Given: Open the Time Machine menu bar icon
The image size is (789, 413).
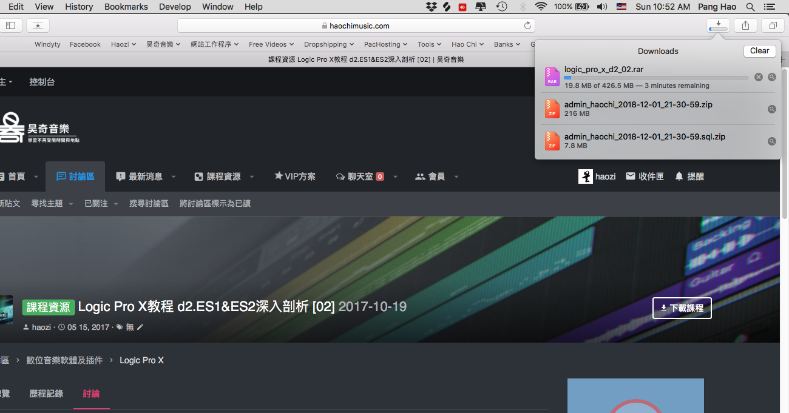Looking at the screenshot, I should [501, 7].
